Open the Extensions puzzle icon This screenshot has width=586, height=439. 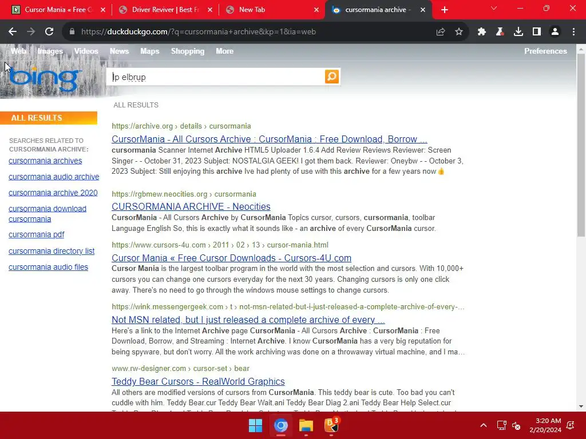[x=482, y=32]
